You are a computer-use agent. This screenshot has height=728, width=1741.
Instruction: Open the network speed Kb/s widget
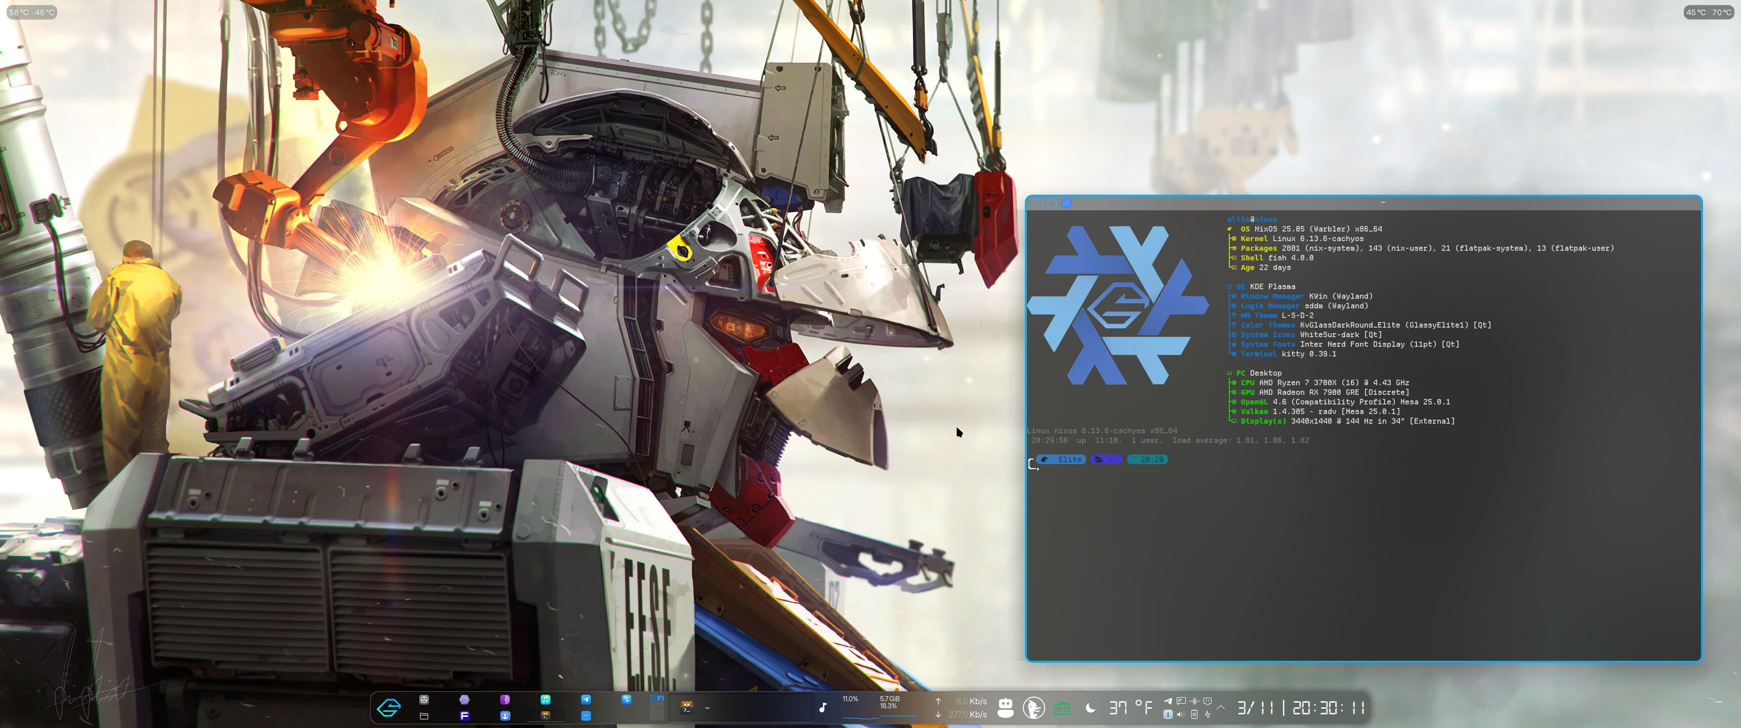pos(962,708)
